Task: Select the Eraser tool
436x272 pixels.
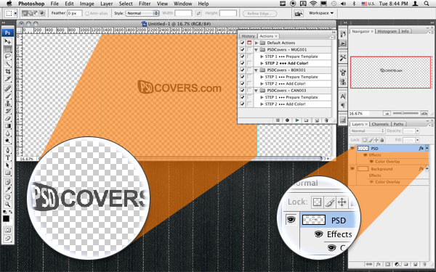Action: [x=8, y=118]
